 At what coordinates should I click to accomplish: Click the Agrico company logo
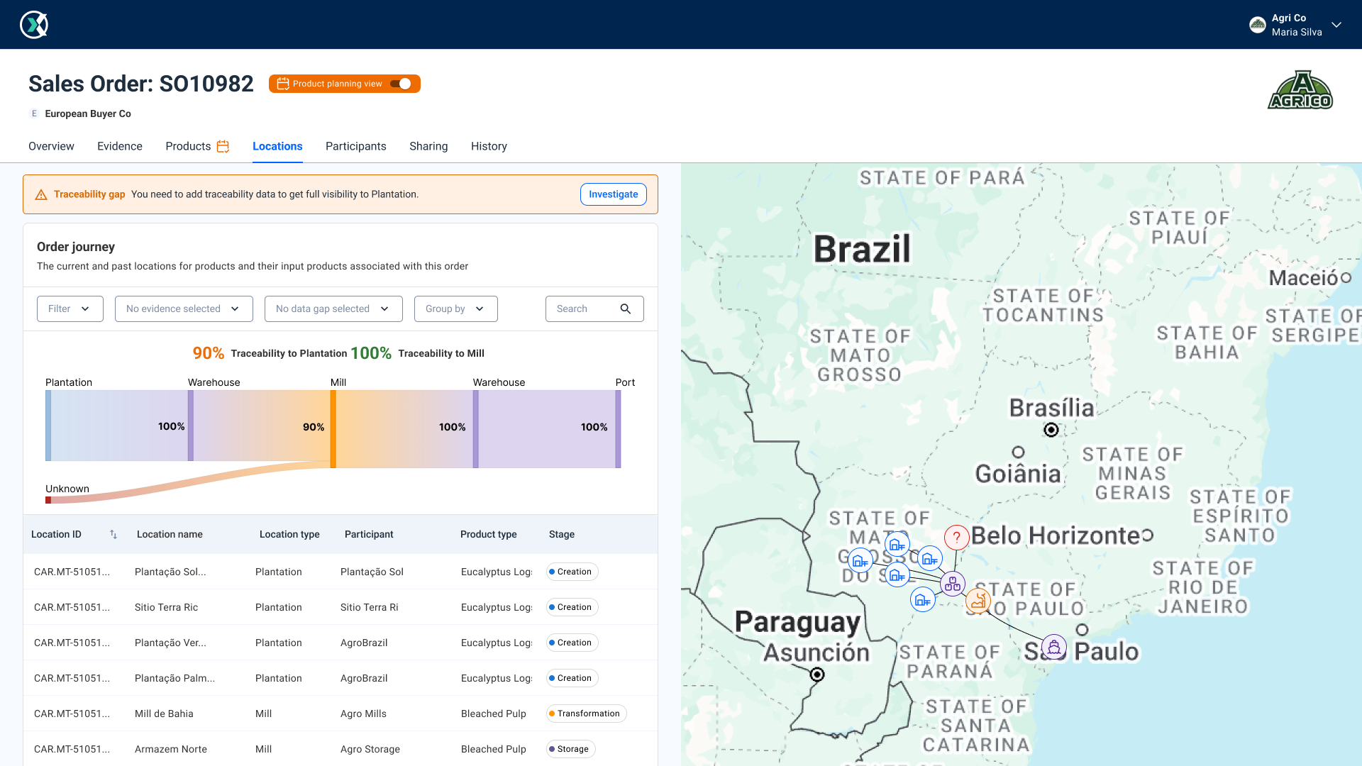1300,90
